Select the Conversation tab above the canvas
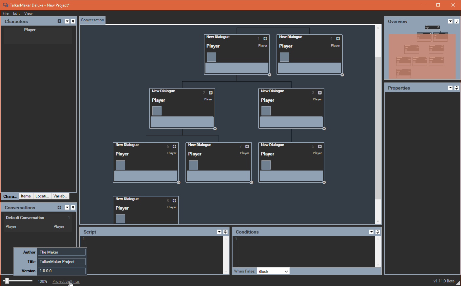This screenshot has width=461, height=286. [92, 20]
